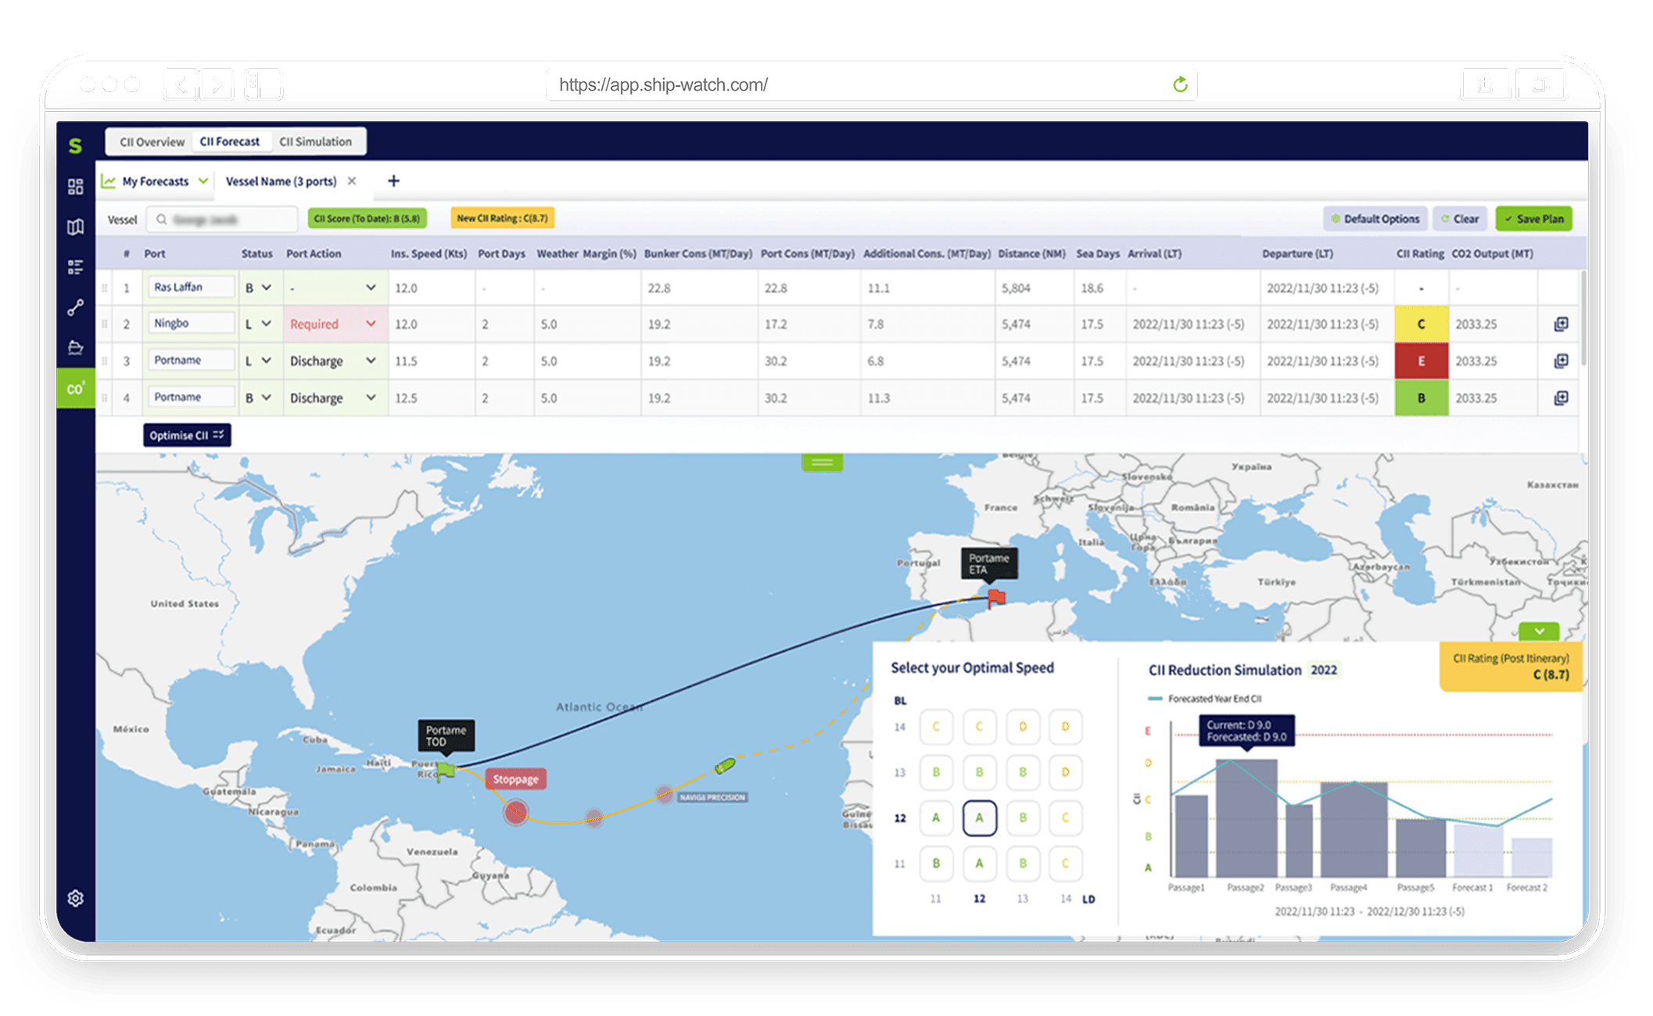Open the map view sidebar icon
The image size is (1653, 1016).
75,227
